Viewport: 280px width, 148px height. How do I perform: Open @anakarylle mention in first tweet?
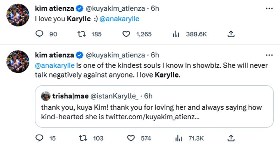coord(119,19)
